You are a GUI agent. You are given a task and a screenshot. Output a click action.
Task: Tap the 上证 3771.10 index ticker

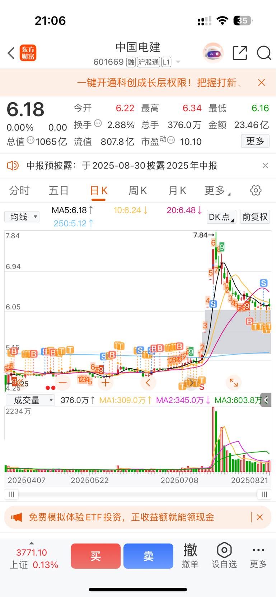click(x=34, y=558)
